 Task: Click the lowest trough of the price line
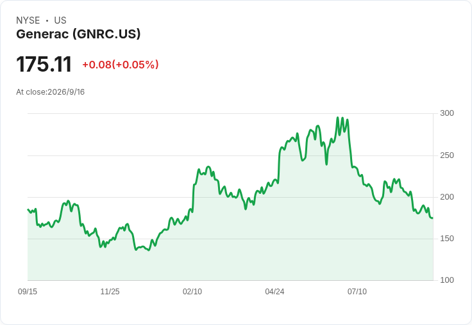(149, 250)
